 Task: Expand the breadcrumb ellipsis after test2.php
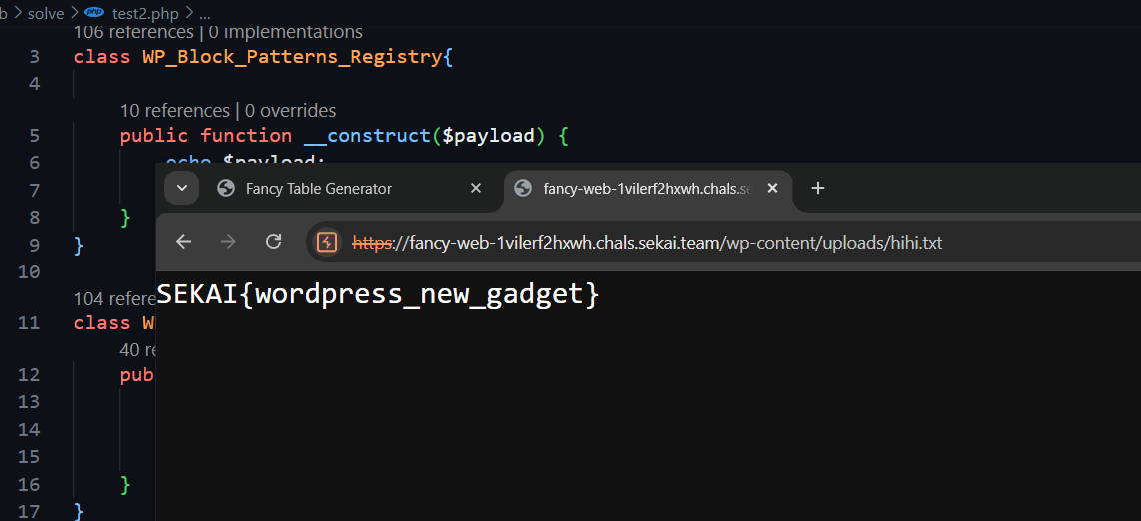pos(204,14)
